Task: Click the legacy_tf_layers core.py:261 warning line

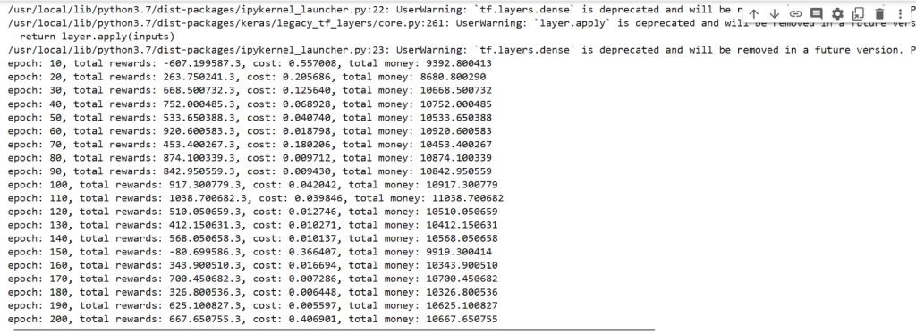Action: [462, 23]
